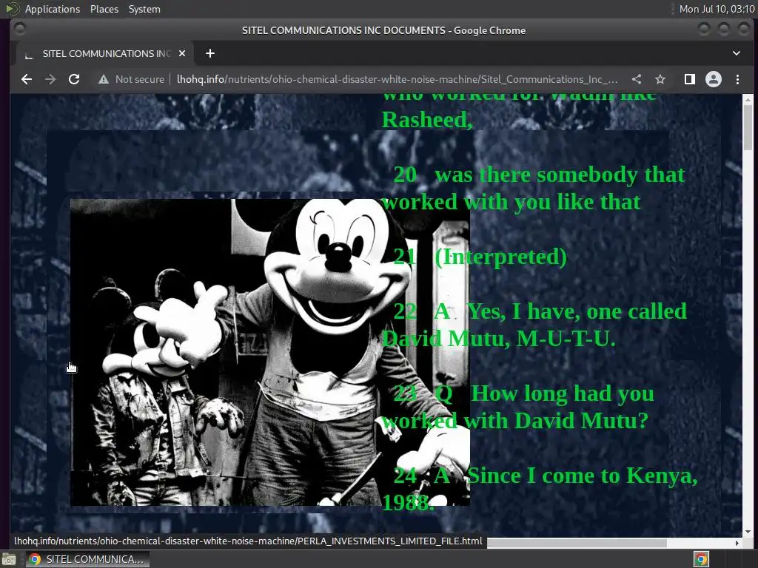Open the side panel icon
Image resolution: width=758 pixels, height=568 pixels.
click(x=690, y=79)
